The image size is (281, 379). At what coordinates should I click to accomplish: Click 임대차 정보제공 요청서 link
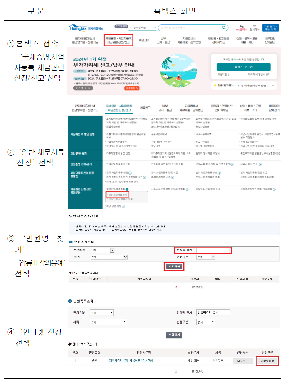tap(207, 153)
